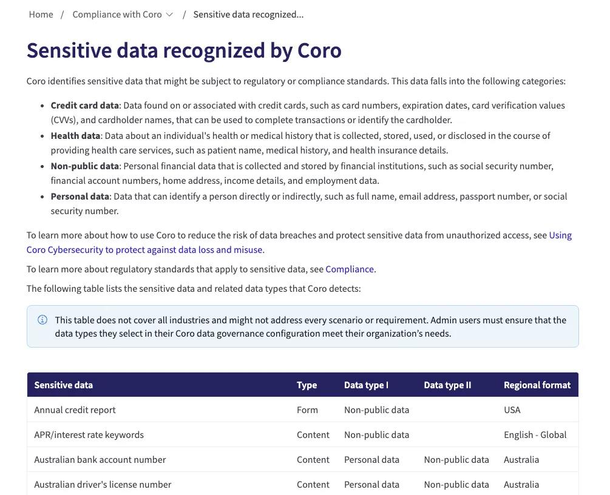Click the info icon in the note box
This screenshot has height=495, width=610.
[42, 320]
